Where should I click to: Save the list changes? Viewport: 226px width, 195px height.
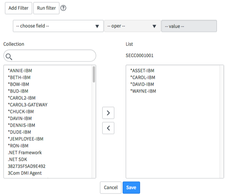click(131, 187)
